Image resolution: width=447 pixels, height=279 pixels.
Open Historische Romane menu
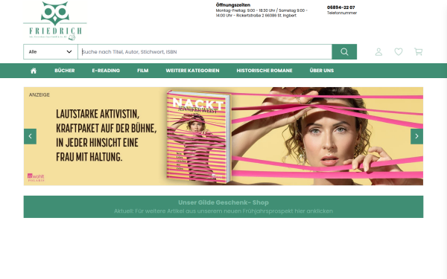(264, 71)
